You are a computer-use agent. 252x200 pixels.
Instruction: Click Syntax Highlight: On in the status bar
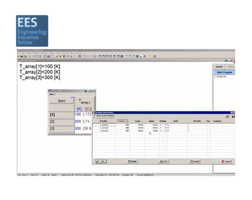point(145,175)
